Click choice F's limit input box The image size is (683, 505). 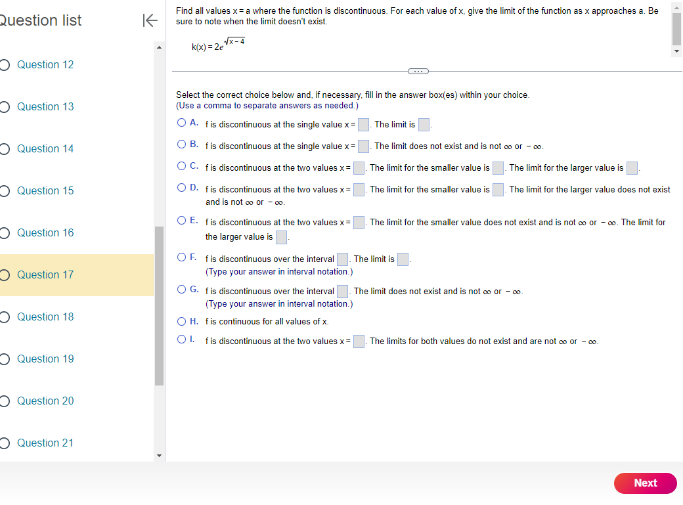pos(403,259)
